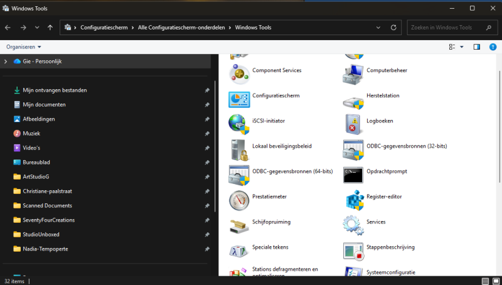The height and width of the screenshot is (285, 502).
Task: Go up one folder level
Action: [50, 28]
